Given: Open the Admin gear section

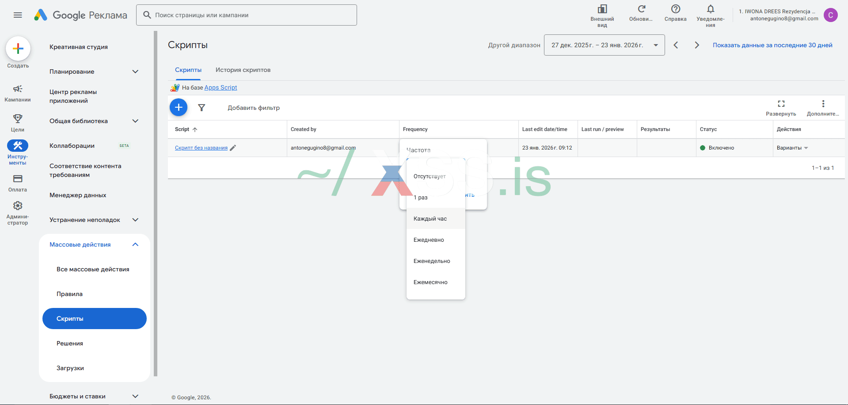Looking at the screenshot, I should click(18, 206).
